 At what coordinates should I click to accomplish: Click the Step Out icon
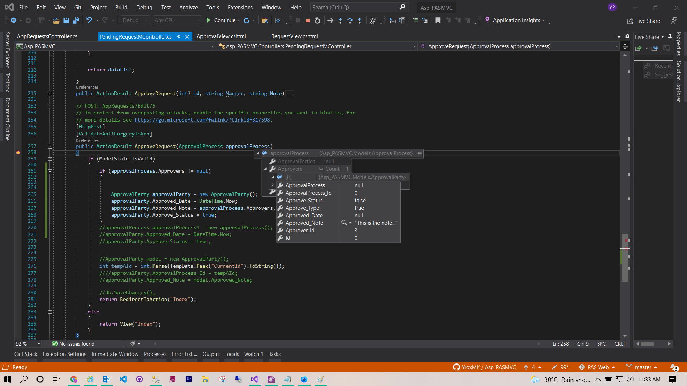point(360,20)
